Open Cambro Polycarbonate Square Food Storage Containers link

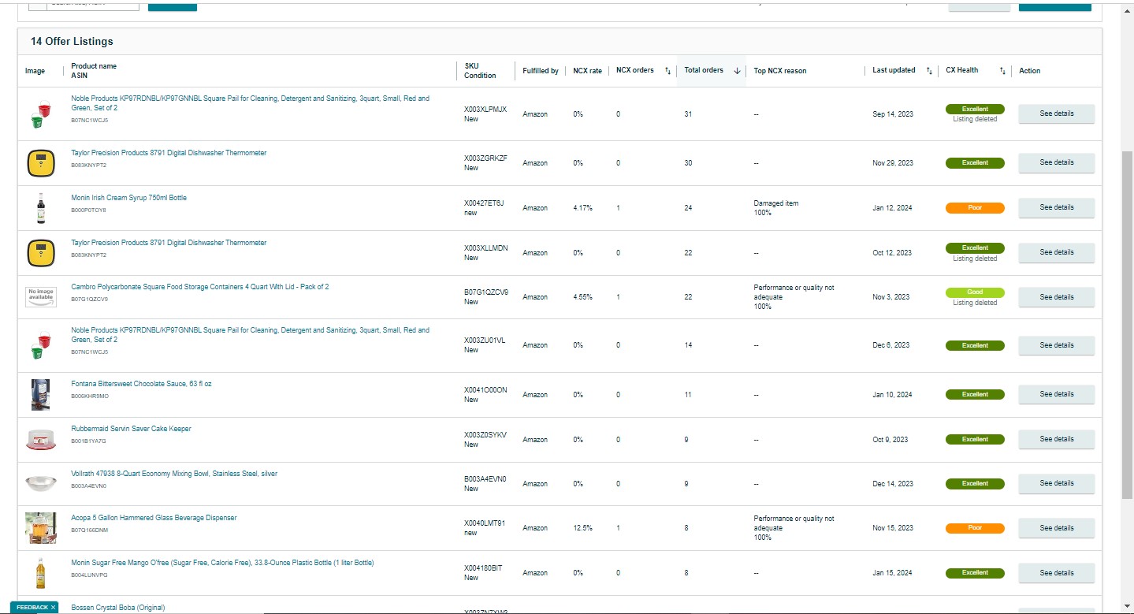click(200, 287)
